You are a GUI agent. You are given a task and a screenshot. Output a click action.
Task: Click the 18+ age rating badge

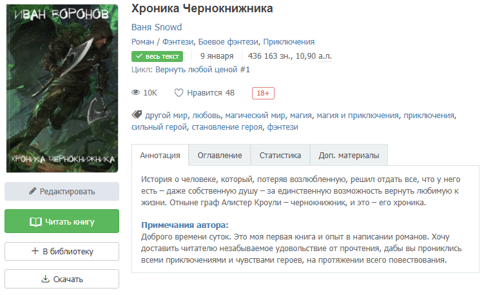(262, 93)
